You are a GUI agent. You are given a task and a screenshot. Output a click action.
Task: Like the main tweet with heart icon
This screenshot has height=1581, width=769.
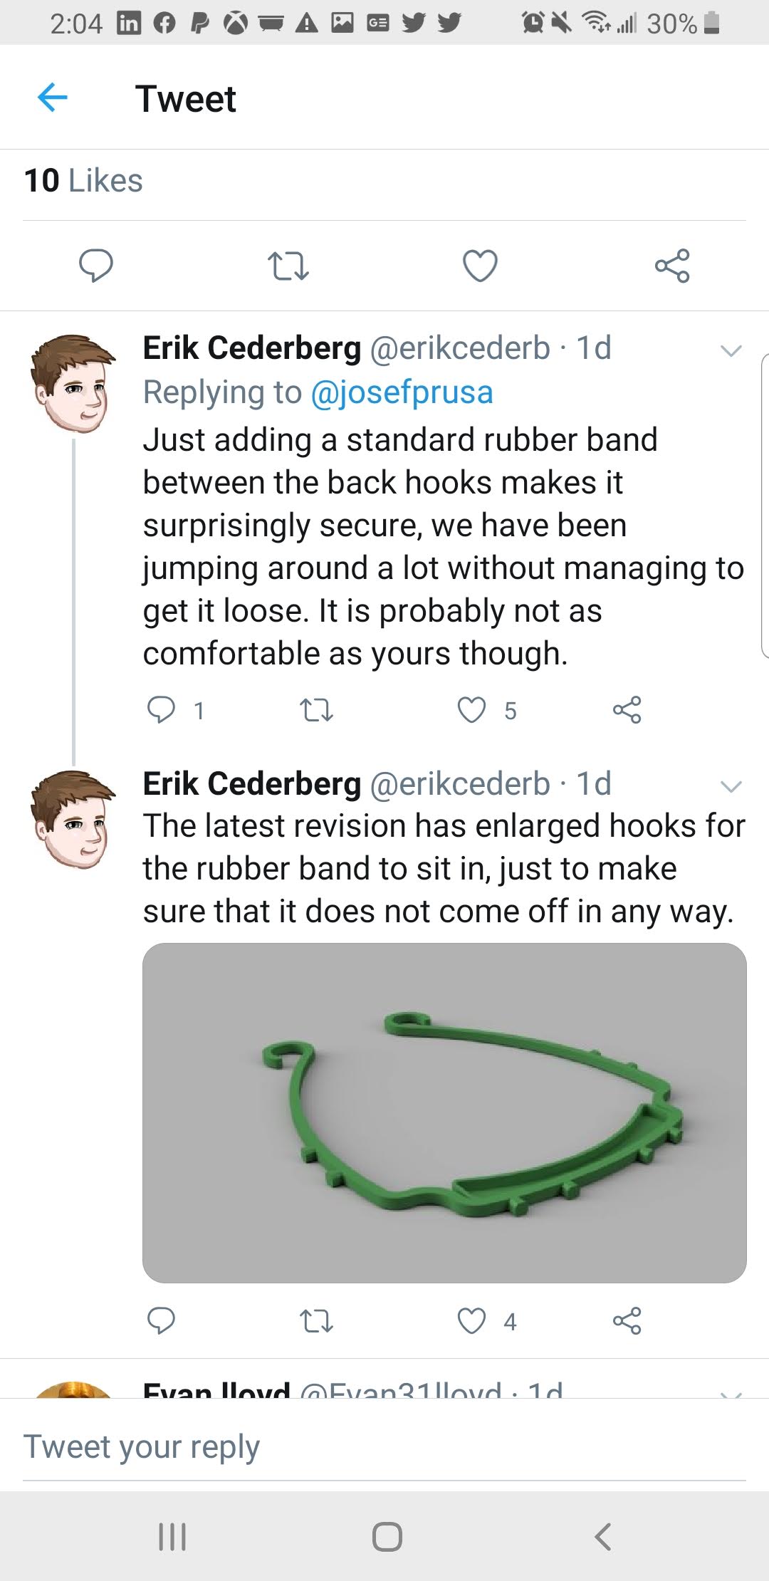[480, 266]
